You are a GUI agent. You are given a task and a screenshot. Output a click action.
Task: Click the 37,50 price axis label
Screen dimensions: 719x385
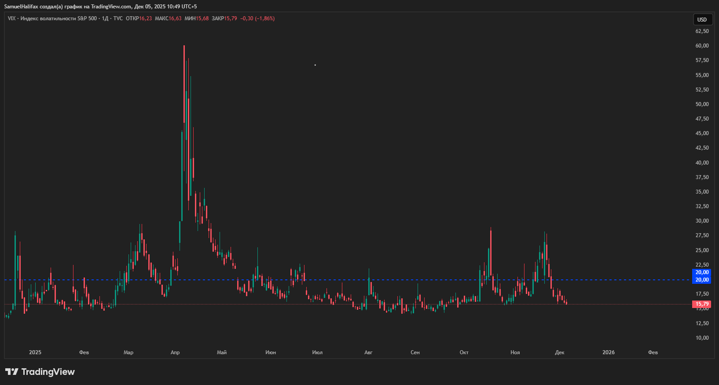702,177
